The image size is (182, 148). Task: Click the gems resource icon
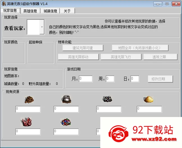point(66,122)
